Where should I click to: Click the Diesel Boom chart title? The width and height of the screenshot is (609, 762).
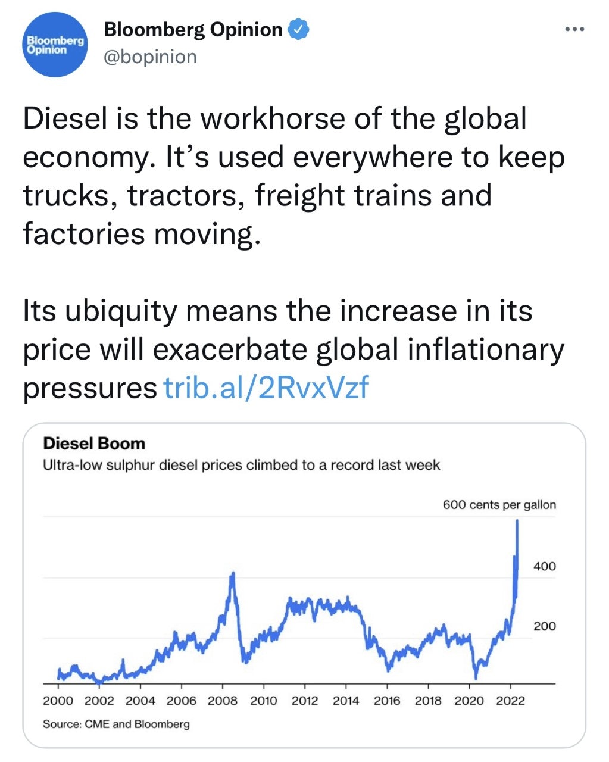click(x=94, y=444)
